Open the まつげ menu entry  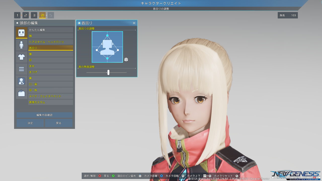tap(51, 72)
